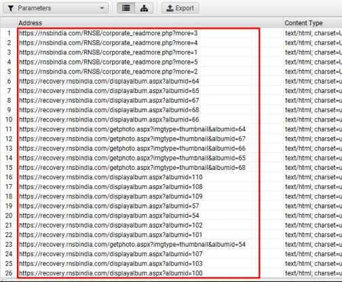The image size is (342, 282).
Task: Select row 21 displayalbum albumid=102
Action: pos(111,225)
